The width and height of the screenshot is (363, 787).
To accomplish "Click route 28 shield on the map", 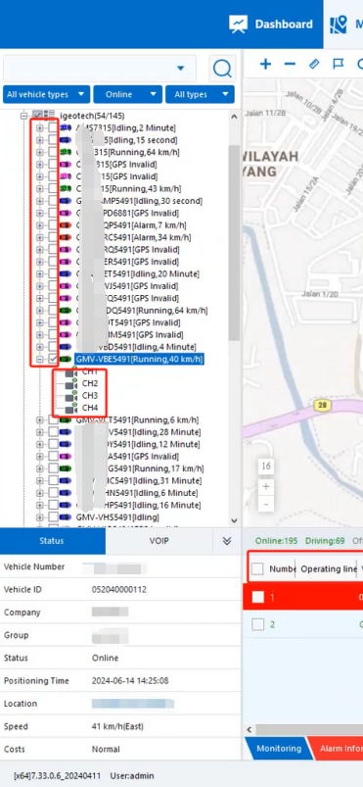I will pos(321,405).
